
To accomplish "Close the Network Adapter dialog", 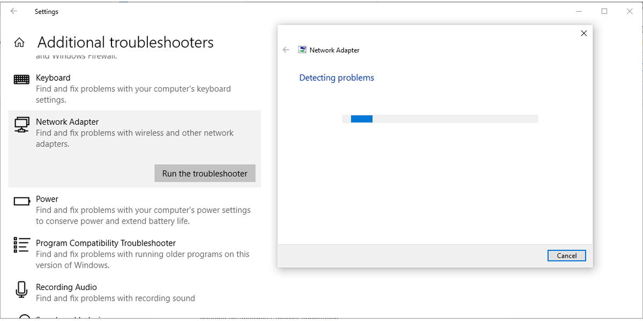I will (584, 33).
